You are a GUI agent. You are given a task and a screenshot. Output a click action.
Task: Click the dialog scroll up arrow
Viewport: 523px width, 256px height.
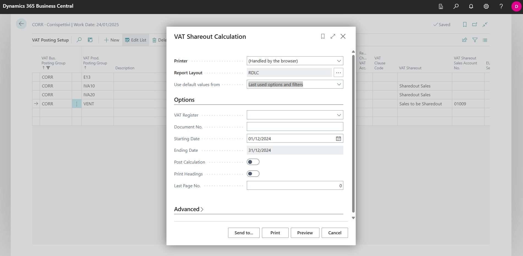point(353,52)
